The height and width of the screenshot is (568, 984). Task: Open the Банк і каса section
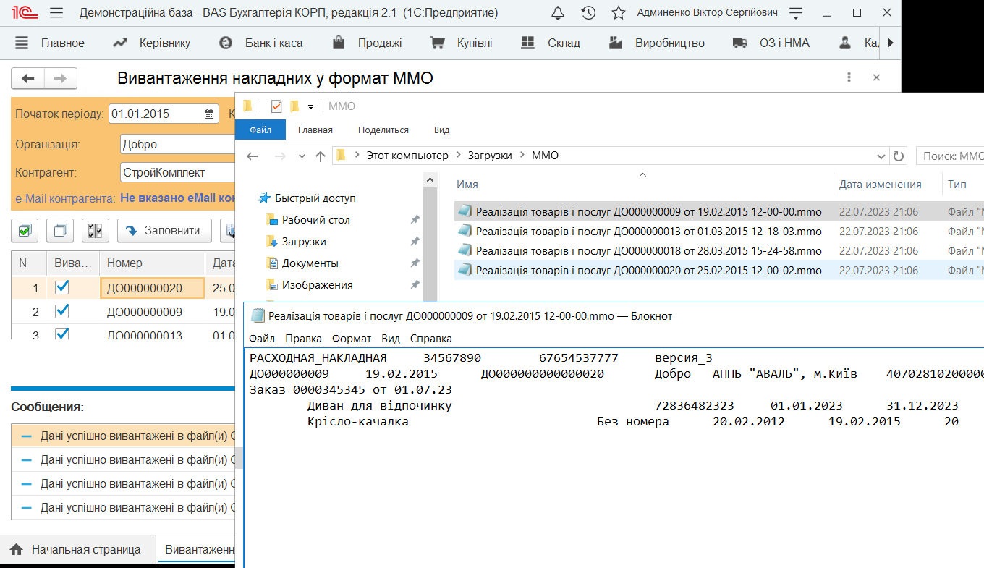pos(261,43)
